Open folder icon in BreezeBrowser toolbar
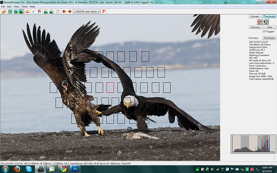The height and width of the screenshot is (173, 277). (x=3, y=11)
